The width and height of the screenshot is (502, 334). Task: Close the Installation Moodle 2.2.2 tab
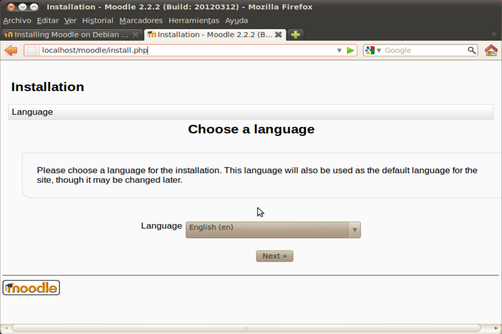pos(278,35)
